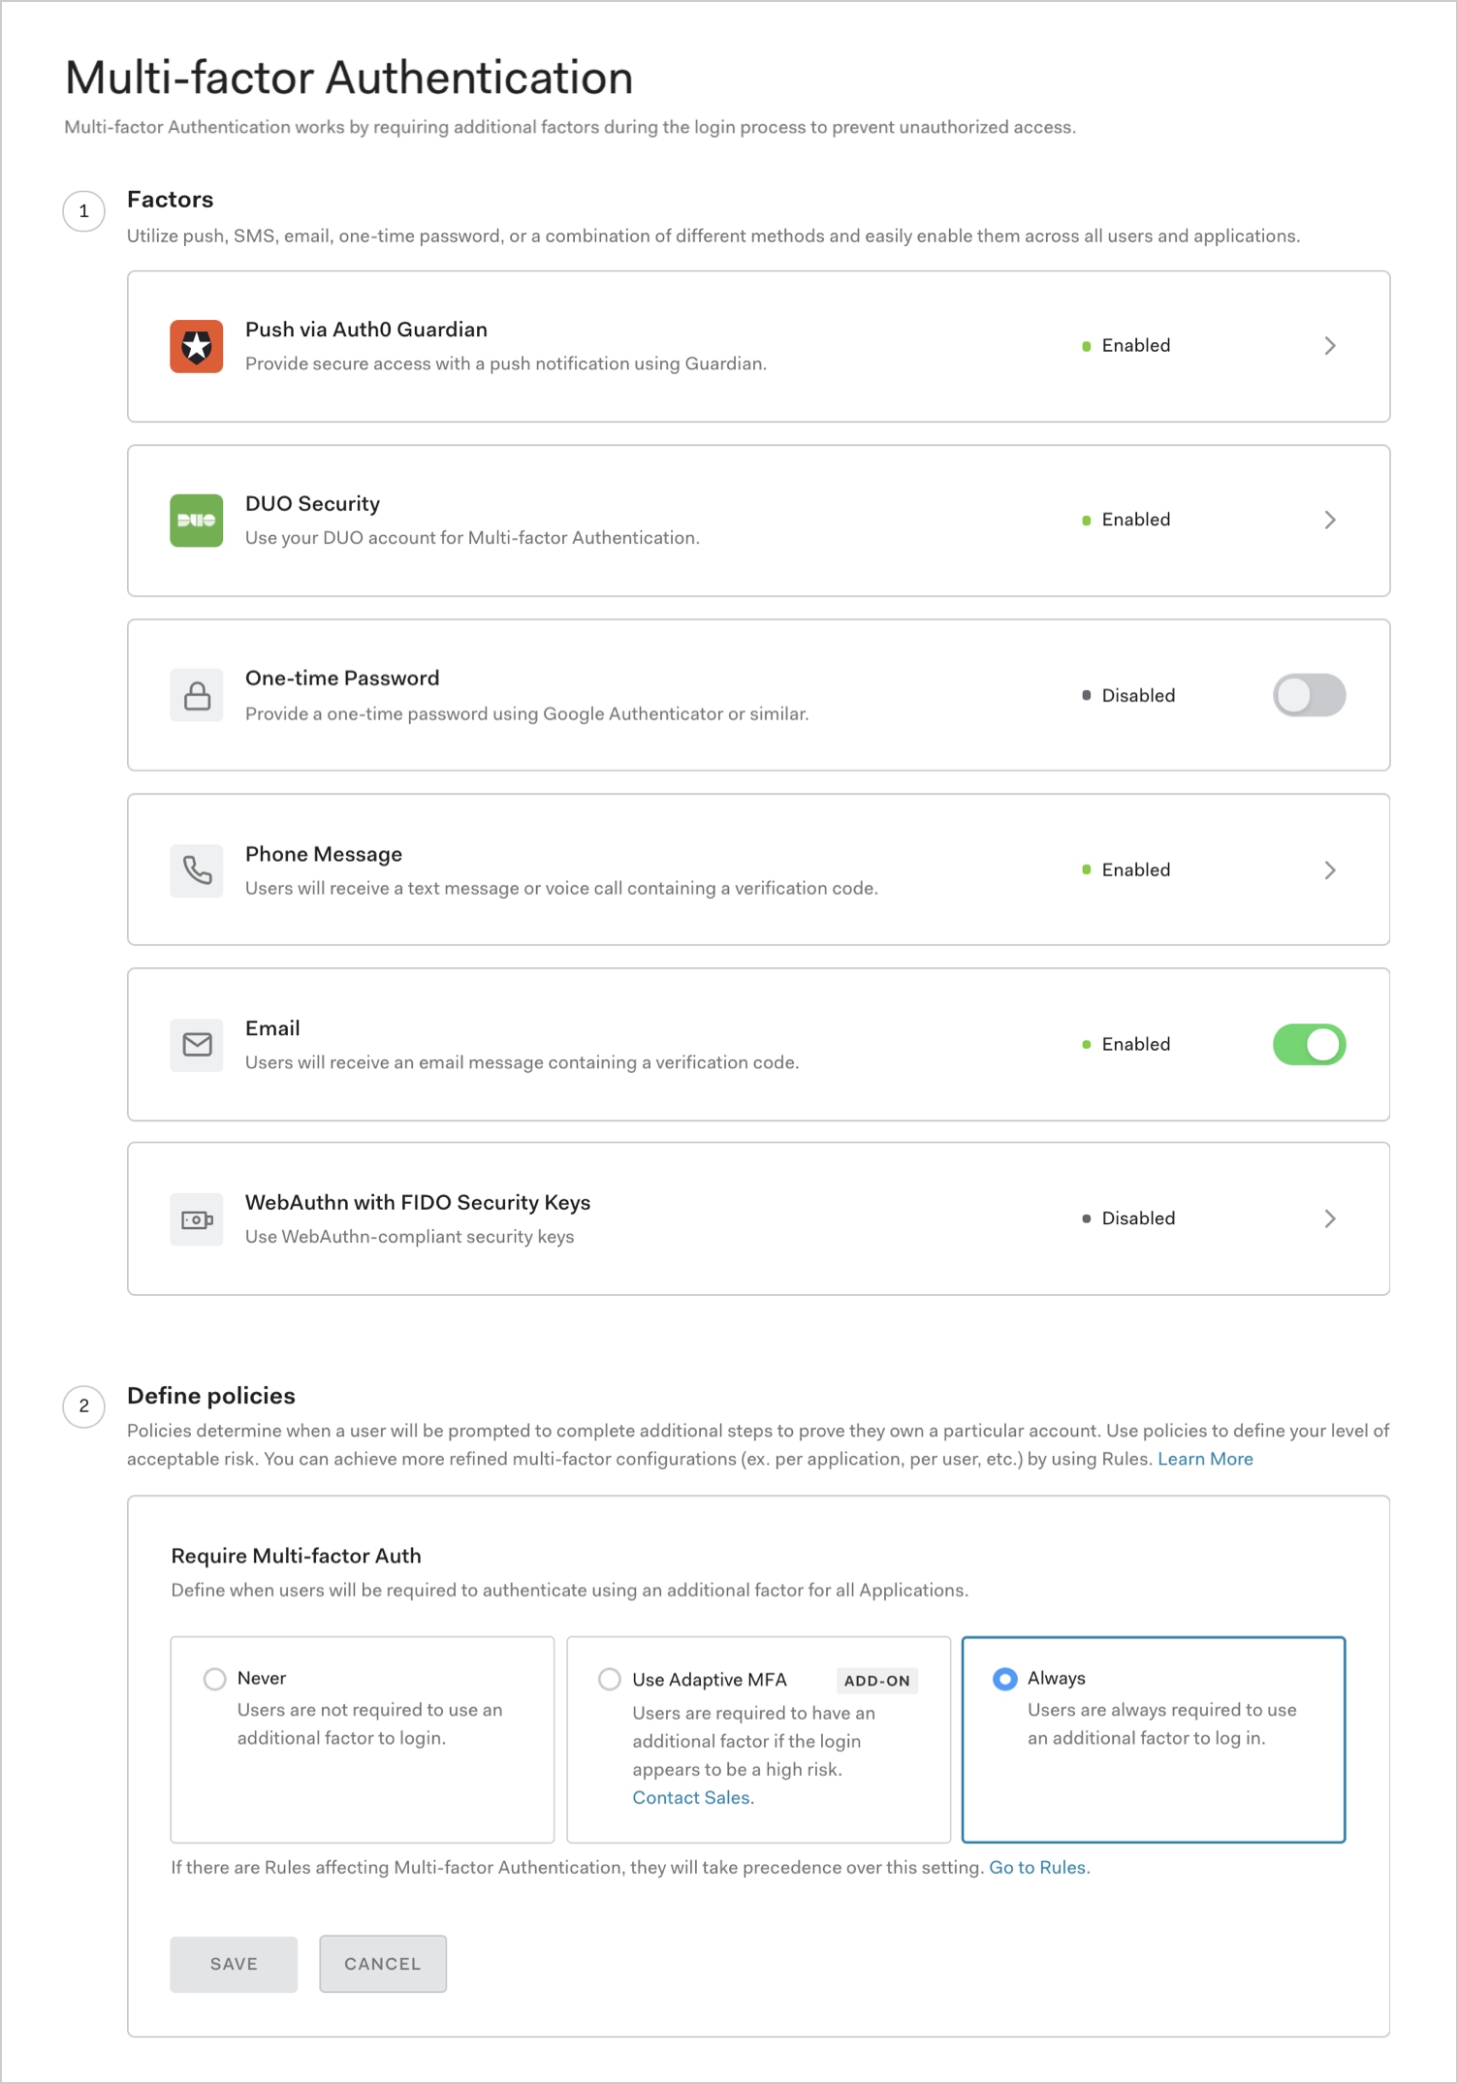Click the Phone Message handset icon
Image resolution: width=1458 pixels, height=2084 pixels.
[x=197, y=870]
